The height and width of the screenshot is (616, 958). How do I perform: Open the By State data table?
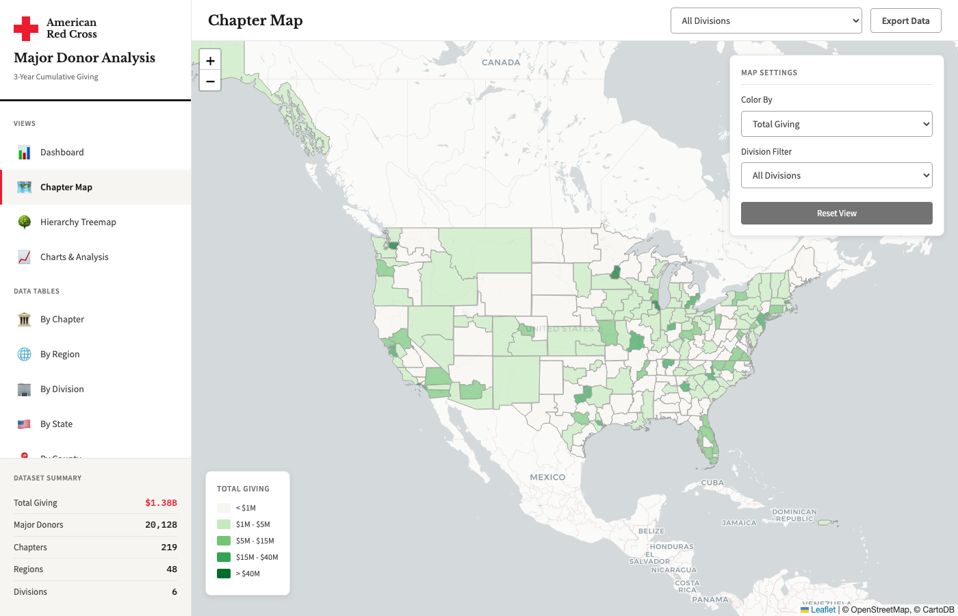(96, 424)
